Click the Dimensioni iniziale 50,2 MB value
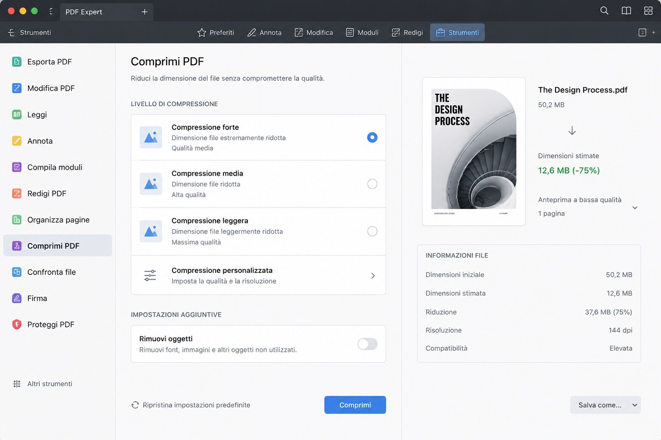661x440 pixels. [619, 275]
